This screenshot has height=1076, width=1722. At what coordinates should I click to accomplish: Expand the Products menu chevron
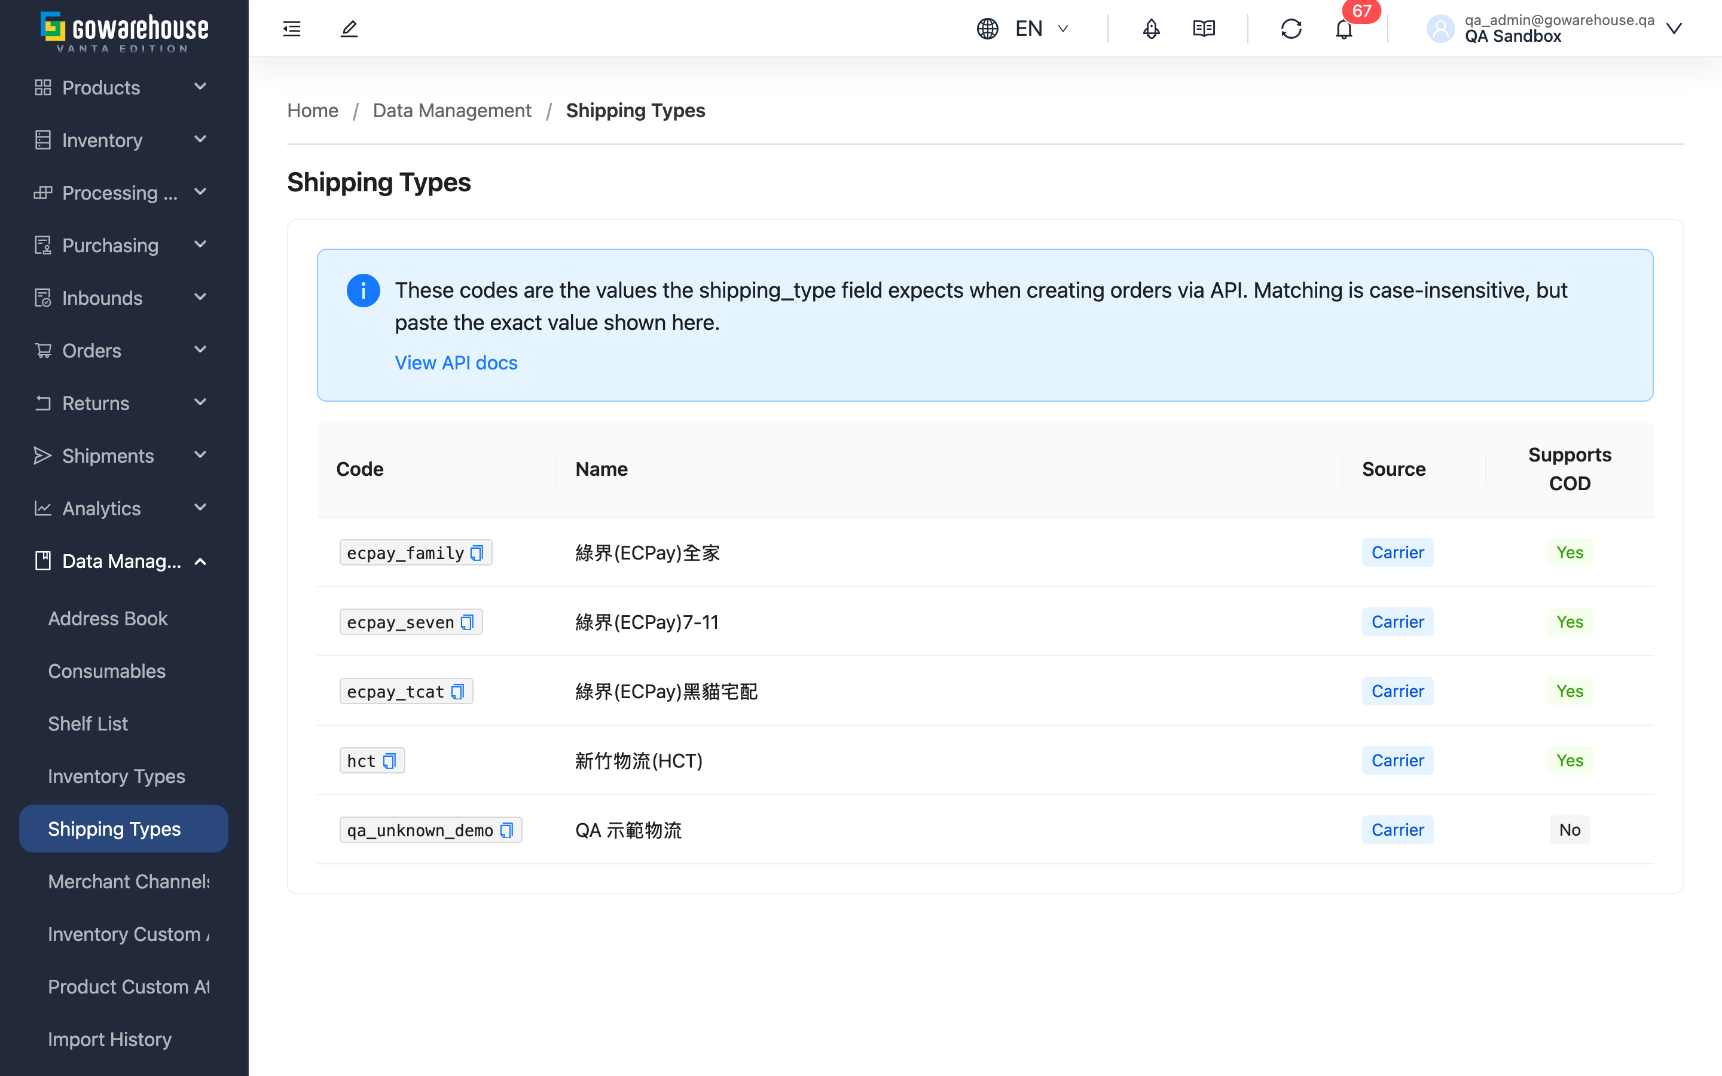pyautogui.click(x=201, y=87)
